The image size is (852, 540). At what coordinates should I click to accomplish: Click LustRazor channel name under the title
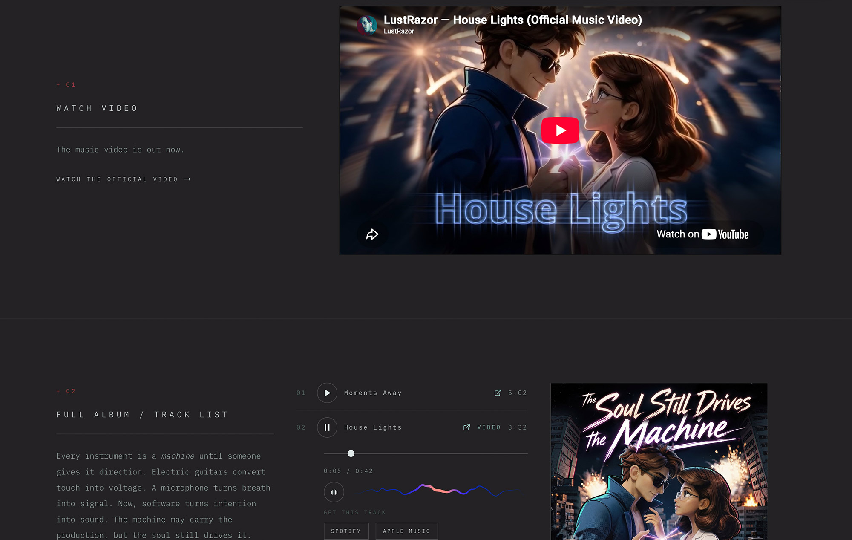click(399, 31)
